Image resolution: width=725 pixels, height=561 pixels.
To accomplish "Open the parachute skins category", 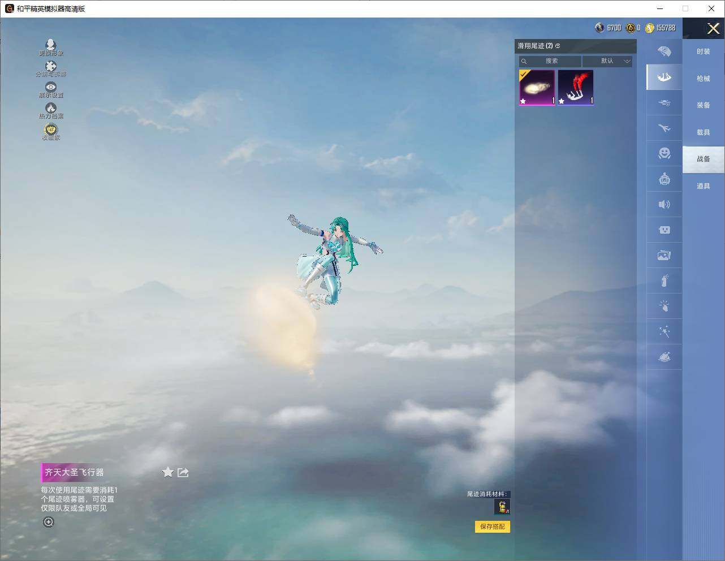I will [x=664, y=51].
